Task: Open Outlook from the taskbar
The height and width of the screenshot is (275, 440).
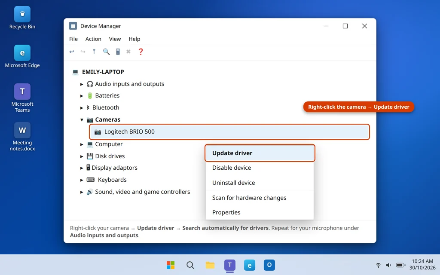Action: pos(269,265)
